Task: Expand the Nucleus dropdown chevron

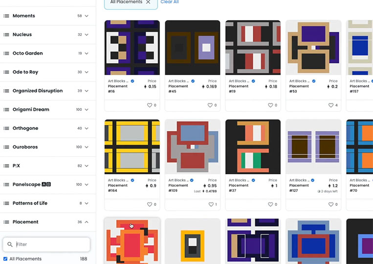Action: click(x=87, y=35)
